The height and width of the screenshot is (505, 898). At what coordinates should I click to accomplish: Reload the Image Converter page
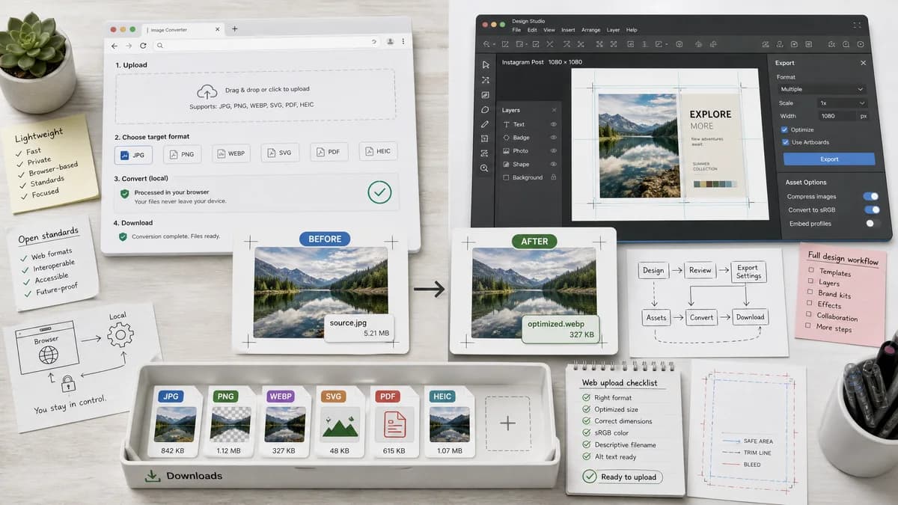pyautogui.click(x=143, y=46)
